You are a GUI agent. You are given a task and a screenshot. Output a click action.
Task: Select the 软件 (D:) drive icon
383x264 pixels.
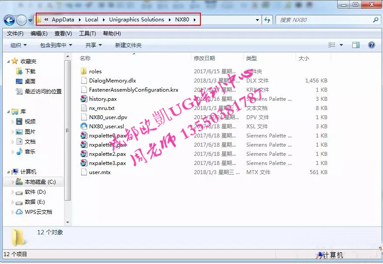pos(19,192)
